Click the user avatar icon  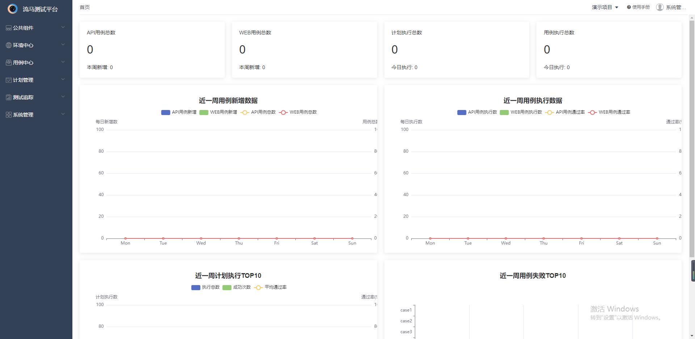[660, 7]
